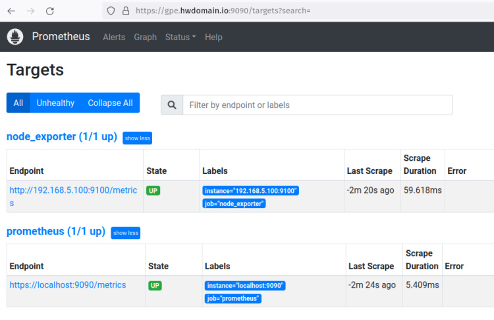
Task: Focus the filter by endpoint or labels field
Action: 317,105
